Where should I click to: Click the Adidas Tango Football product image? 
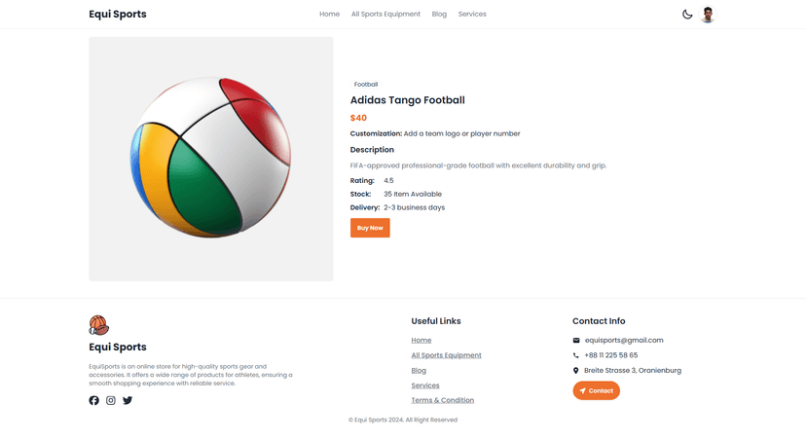[x=211, y=159]
